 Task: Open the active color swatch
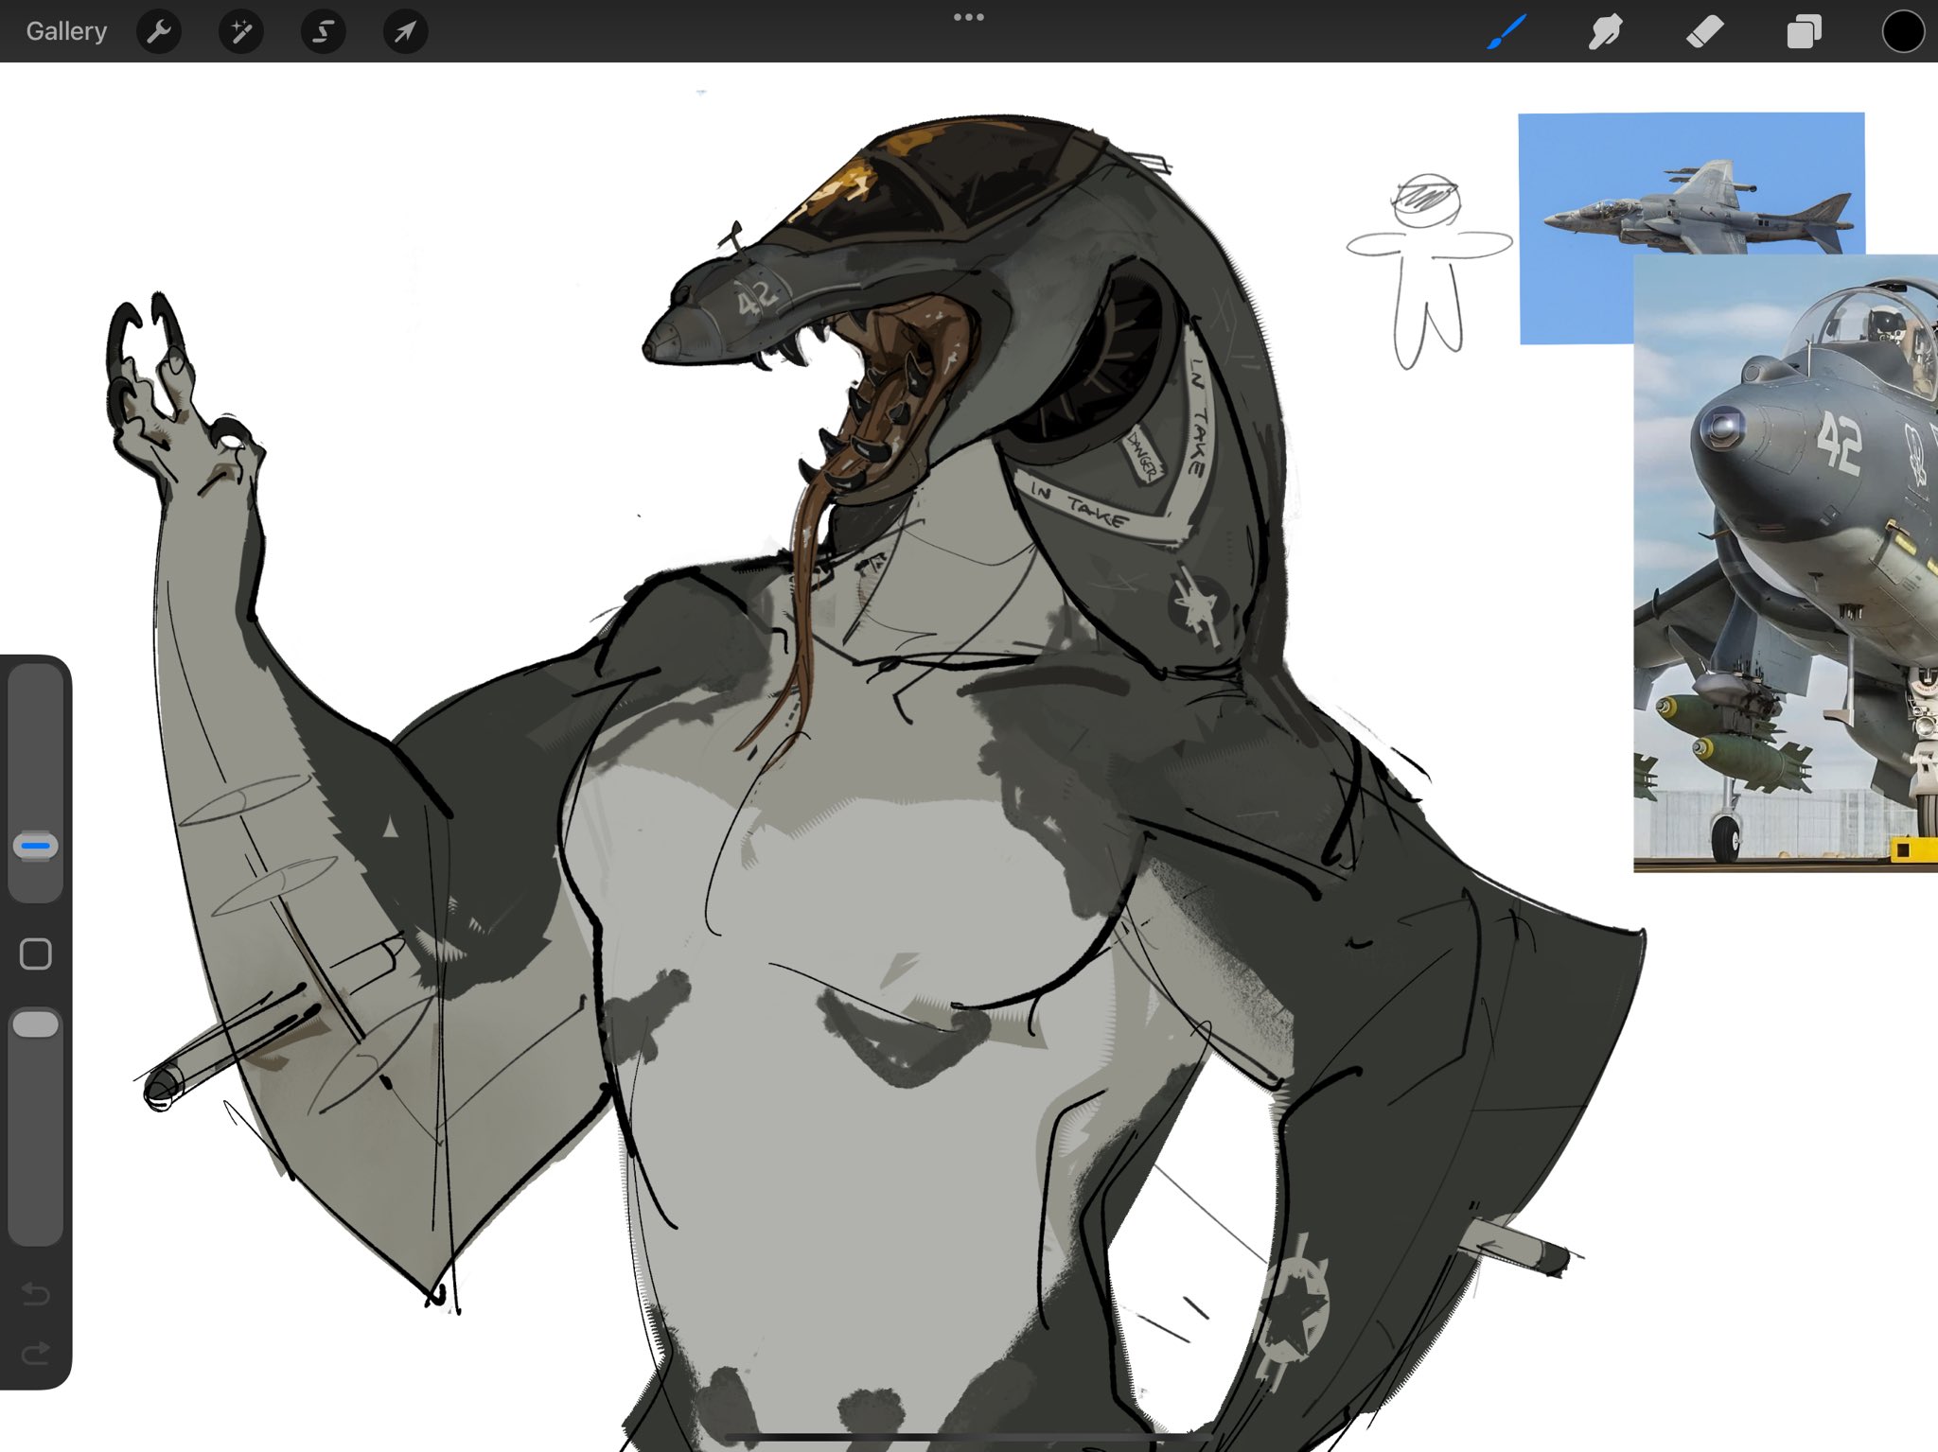[x=1903, y=31]
